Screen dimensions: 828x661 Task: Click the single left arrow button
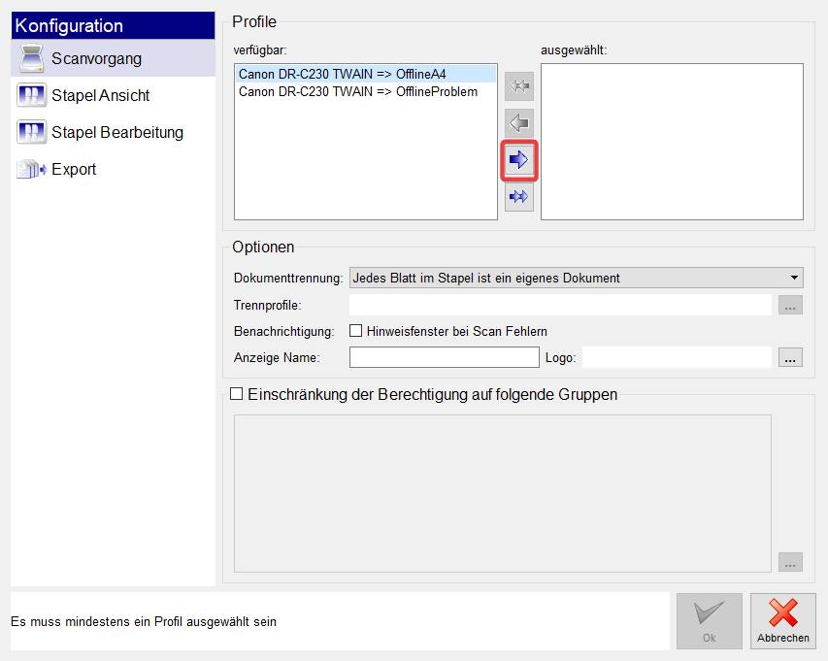pos(519,123)
